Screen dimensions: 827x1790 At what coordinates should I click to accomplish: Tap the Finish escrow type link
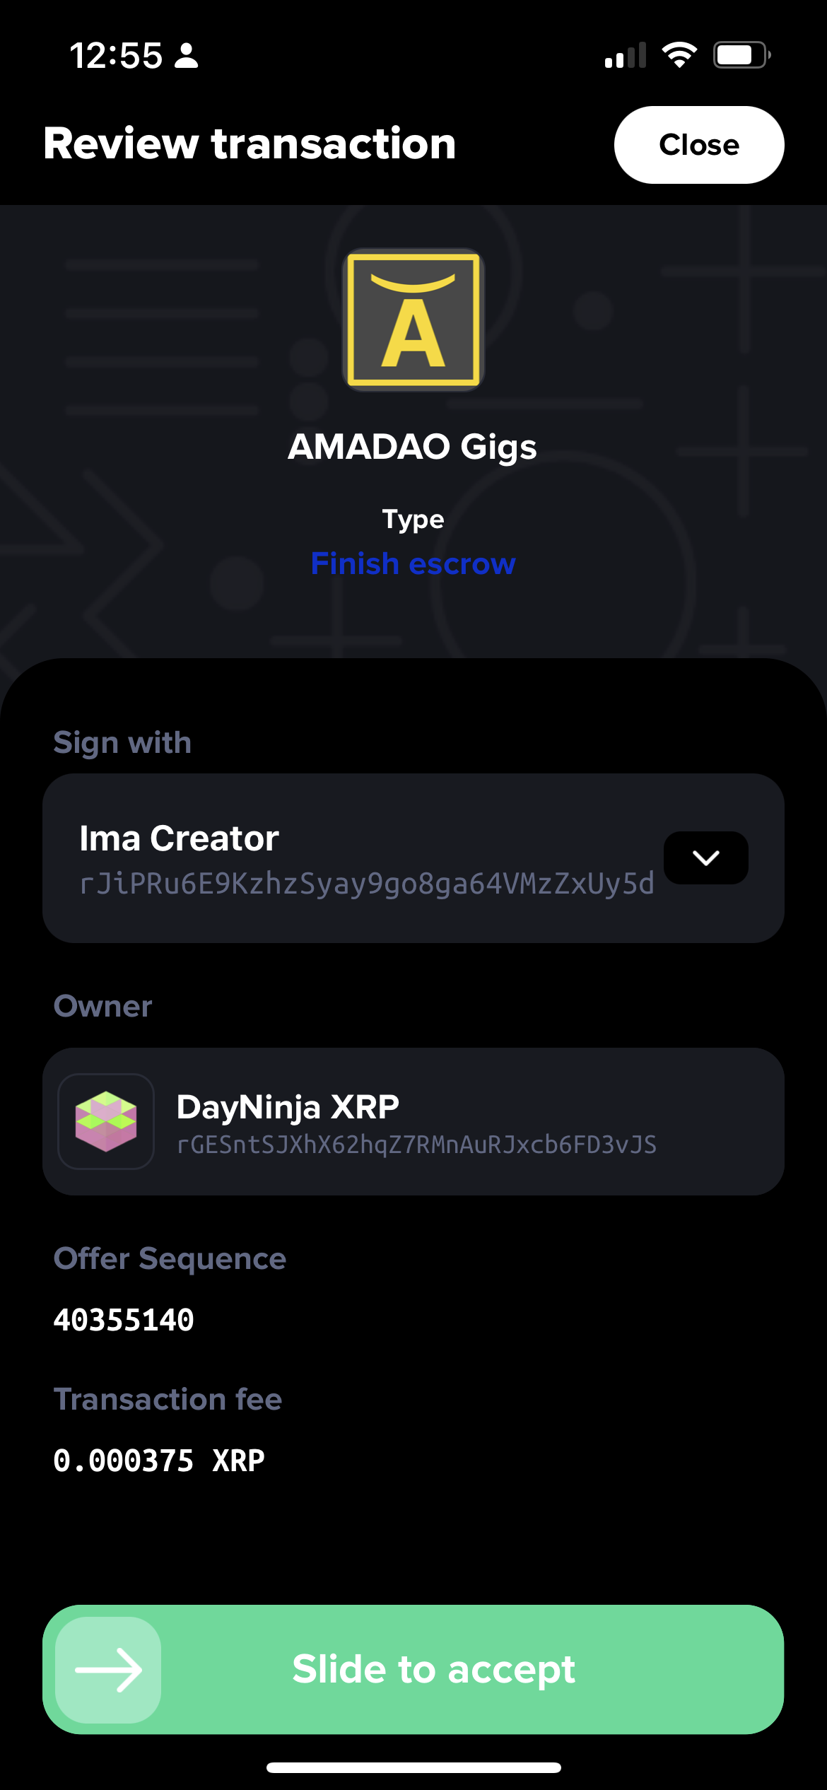click(x=413, y=563)
